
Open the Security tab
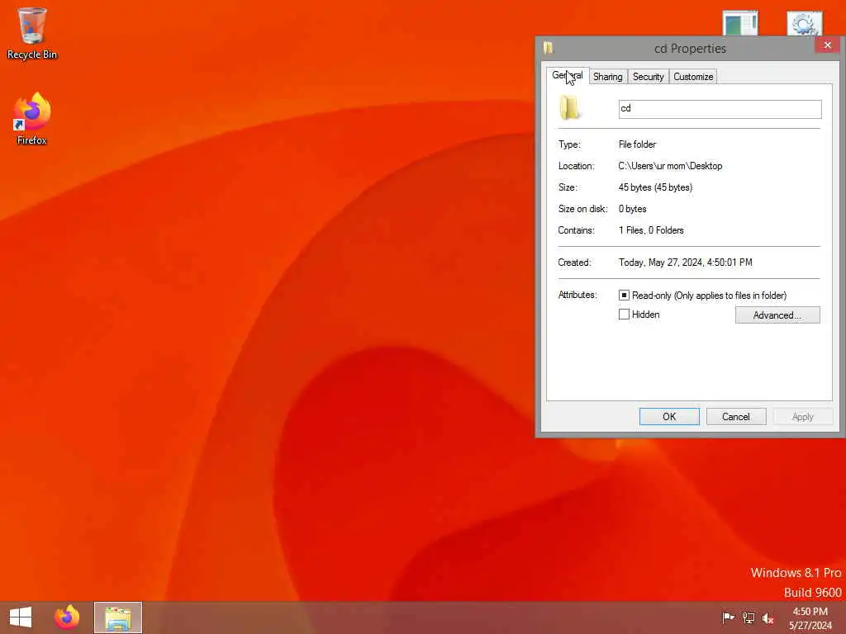(648, 77)
